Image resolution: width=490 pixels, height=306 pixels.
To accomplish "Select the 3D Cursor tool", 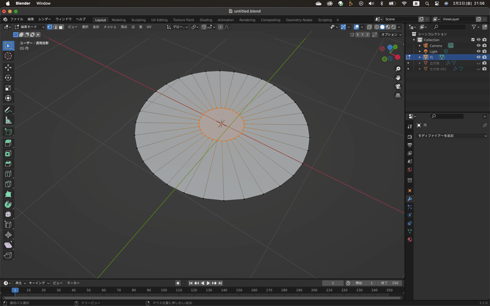I will click(x=9, y=56).
